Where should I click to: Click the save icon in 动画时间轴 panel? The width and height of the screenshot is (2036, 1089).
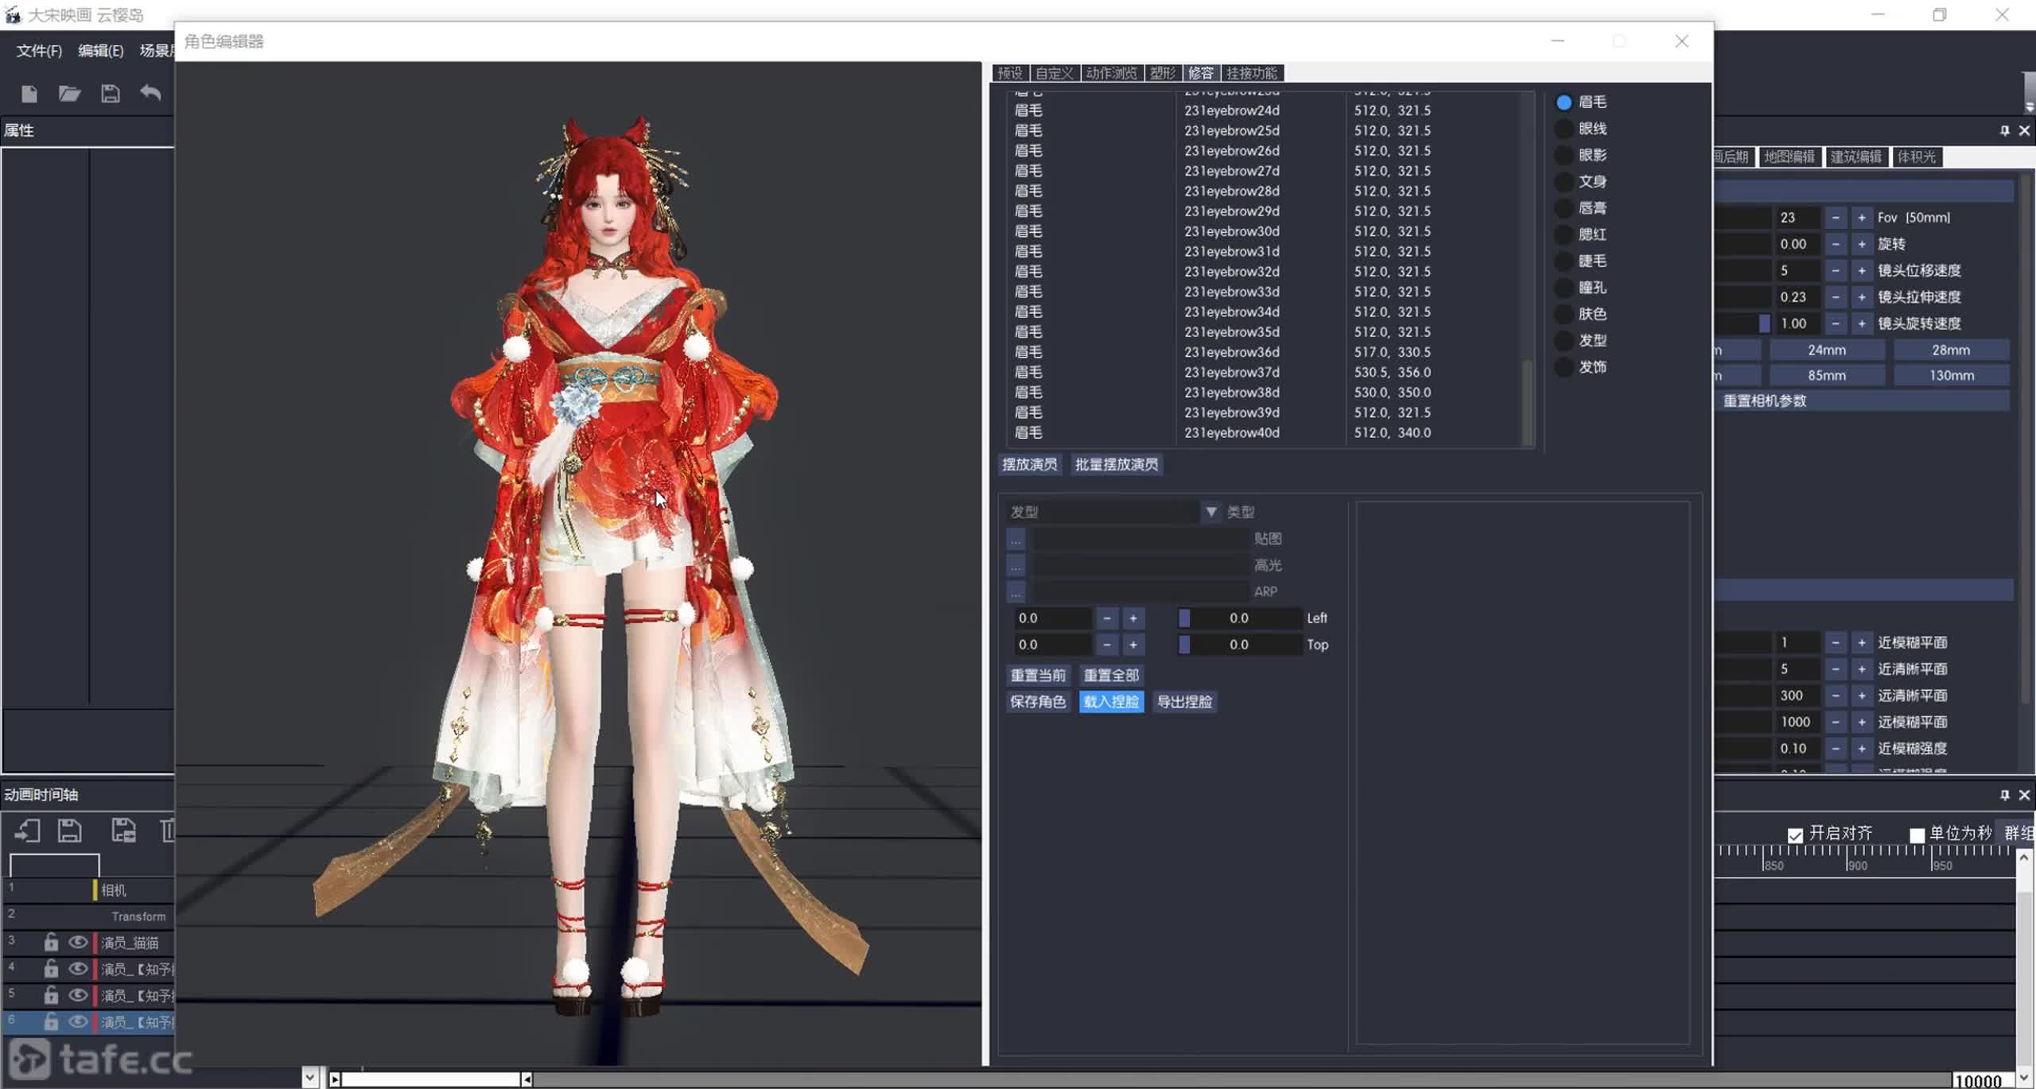[70, 831]
